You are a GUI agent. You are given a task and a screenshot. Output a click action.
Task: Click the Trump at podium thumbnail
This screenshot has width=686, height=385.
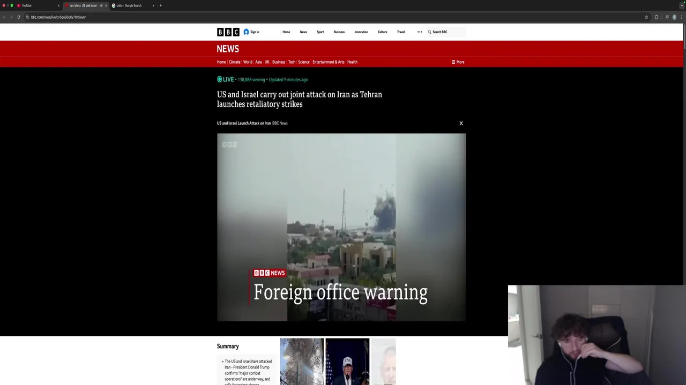click(x=347, y=361)
